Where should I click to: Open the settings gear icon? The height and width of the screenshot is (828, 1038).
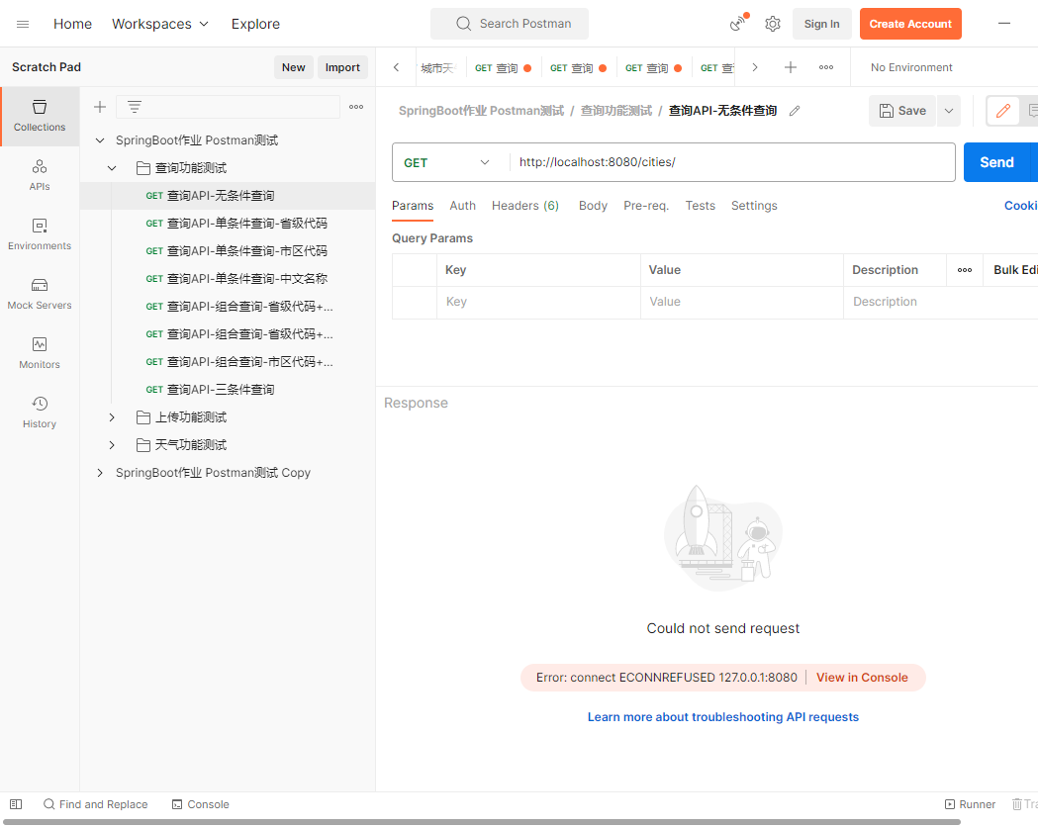pos(773,24)
